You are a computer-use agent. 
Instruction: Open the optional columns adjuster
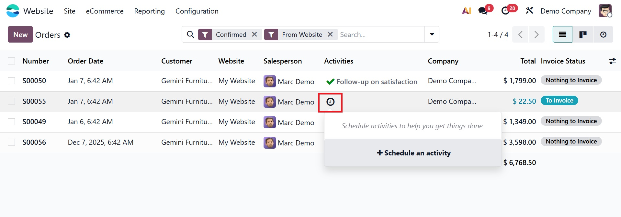[612, 61]
